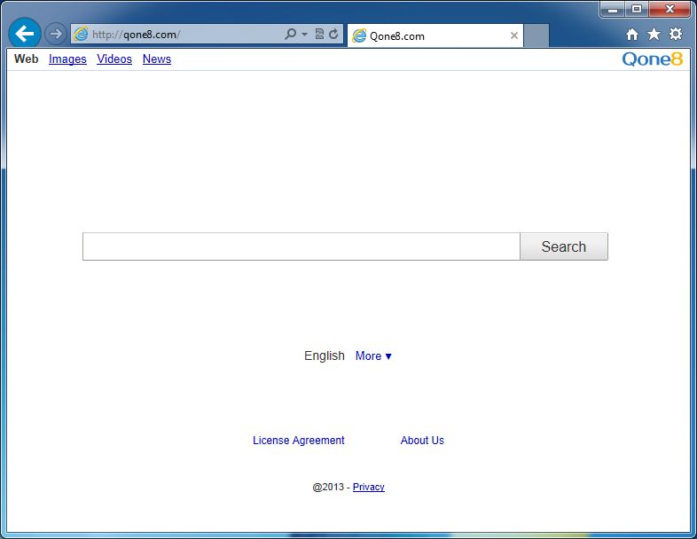Click the Internet Explorer page icon in address bar
Viewport: 697px width, 539px height.
(x=81, y=35)
